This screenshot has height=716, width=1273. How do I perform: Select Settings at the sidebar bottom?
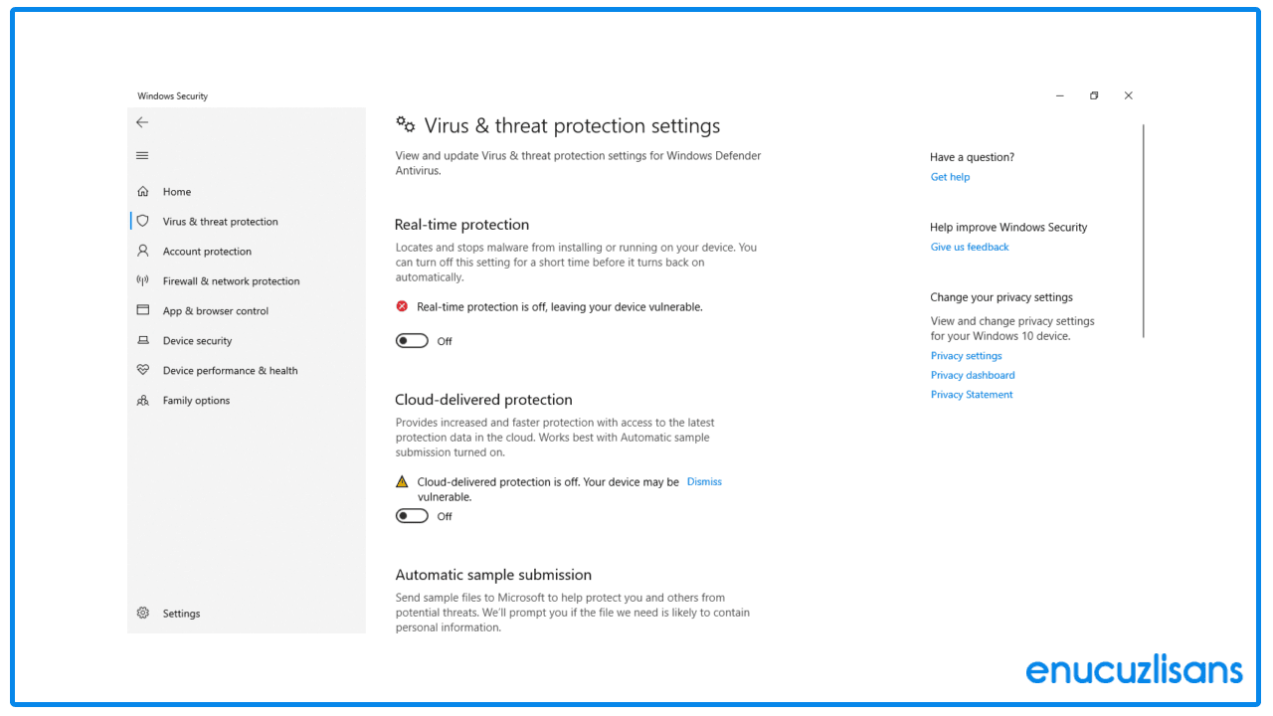tap(181, 613)
